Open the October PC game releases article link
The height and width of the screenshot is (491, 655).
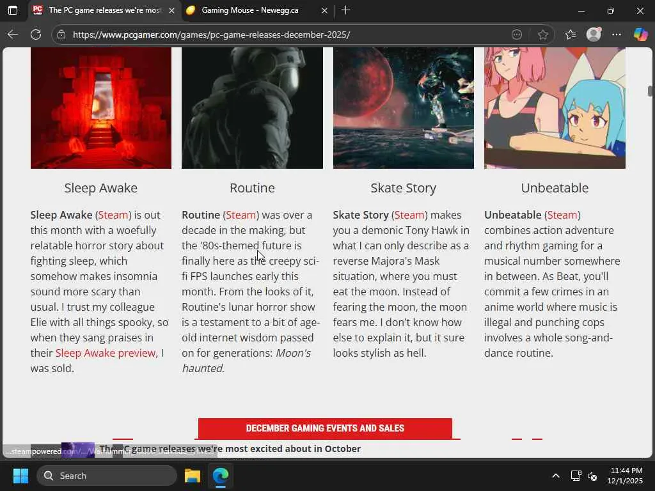click(x=230, y=449)
